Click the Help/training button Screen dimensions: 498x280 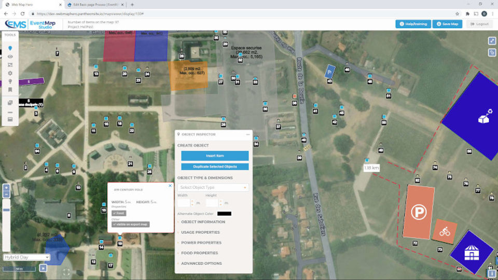413,24
